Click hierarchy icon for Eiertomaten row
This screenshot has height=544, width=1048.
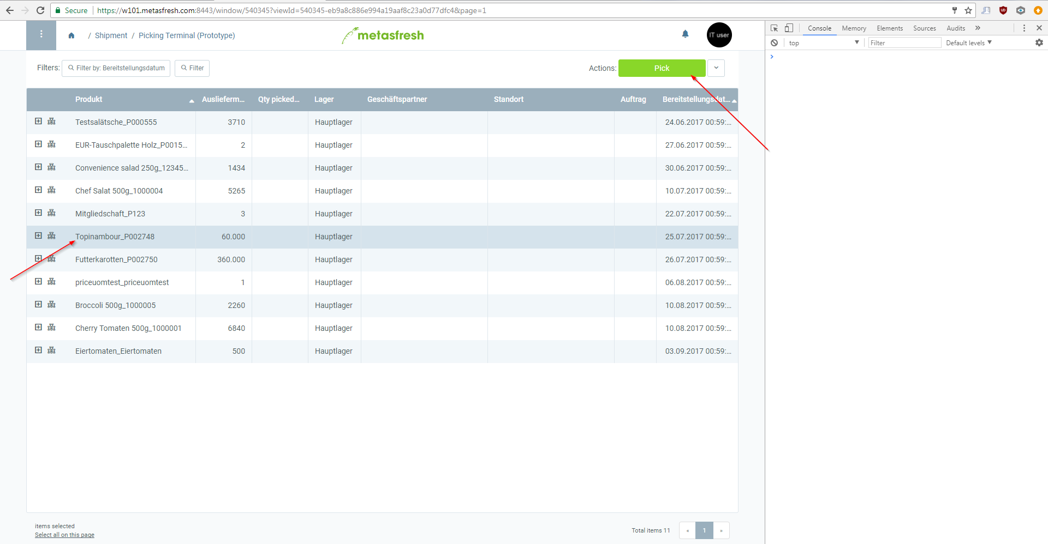(51, 350)
